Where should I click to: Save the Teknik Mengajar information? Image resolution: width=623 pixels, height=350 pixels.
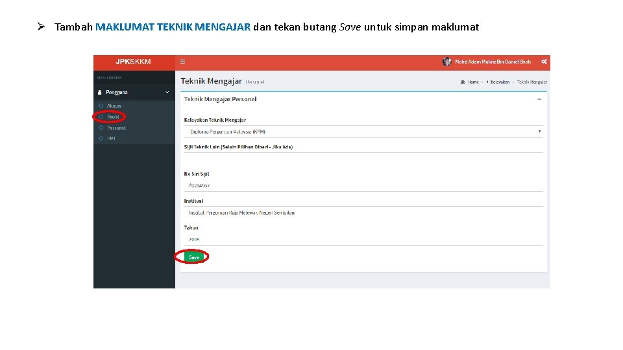[194, 257]
